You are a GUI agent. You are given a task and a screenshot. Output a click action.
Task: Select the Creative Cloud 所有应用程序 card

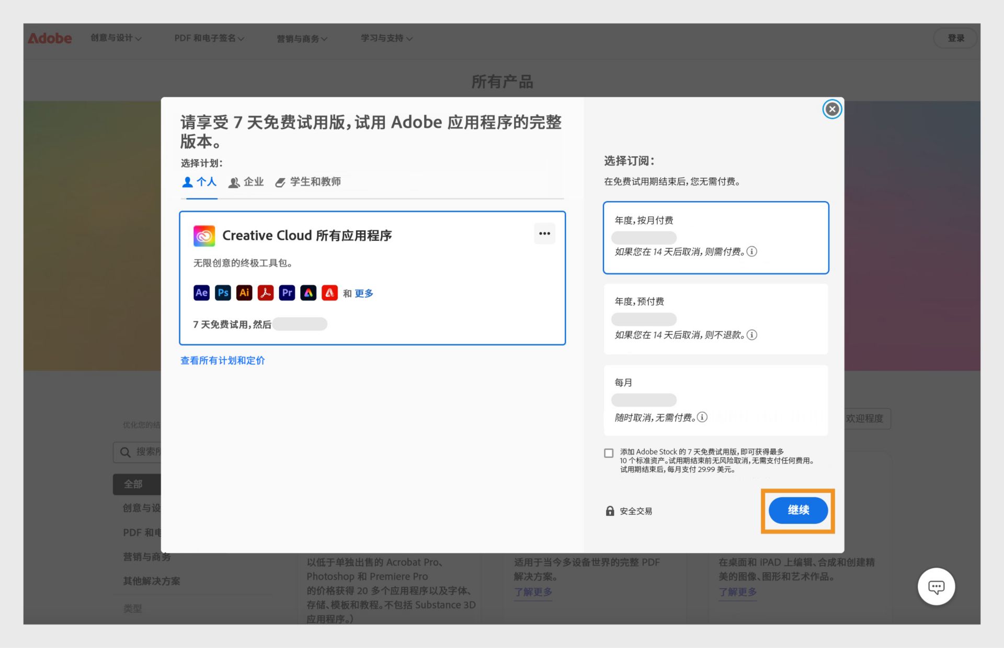[x=372, y=278]
